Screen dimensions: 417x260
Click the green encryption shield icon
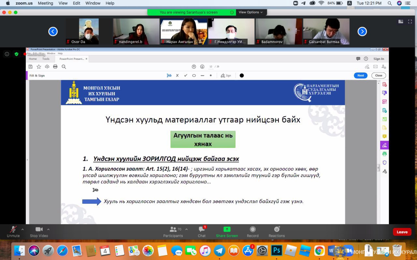click(16, 54)
